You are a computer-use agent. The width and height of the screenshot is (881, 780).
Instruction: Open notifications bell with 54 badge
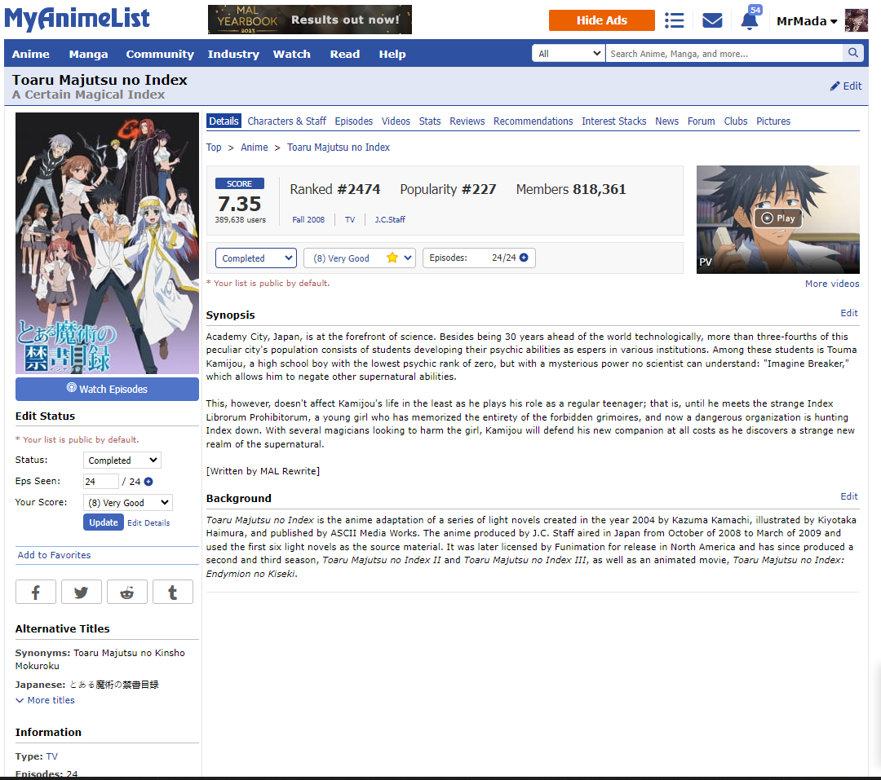pos(750,20)
